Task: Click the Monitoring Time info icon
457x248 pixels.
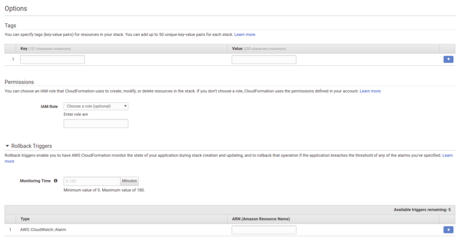Action: (56, 181)
